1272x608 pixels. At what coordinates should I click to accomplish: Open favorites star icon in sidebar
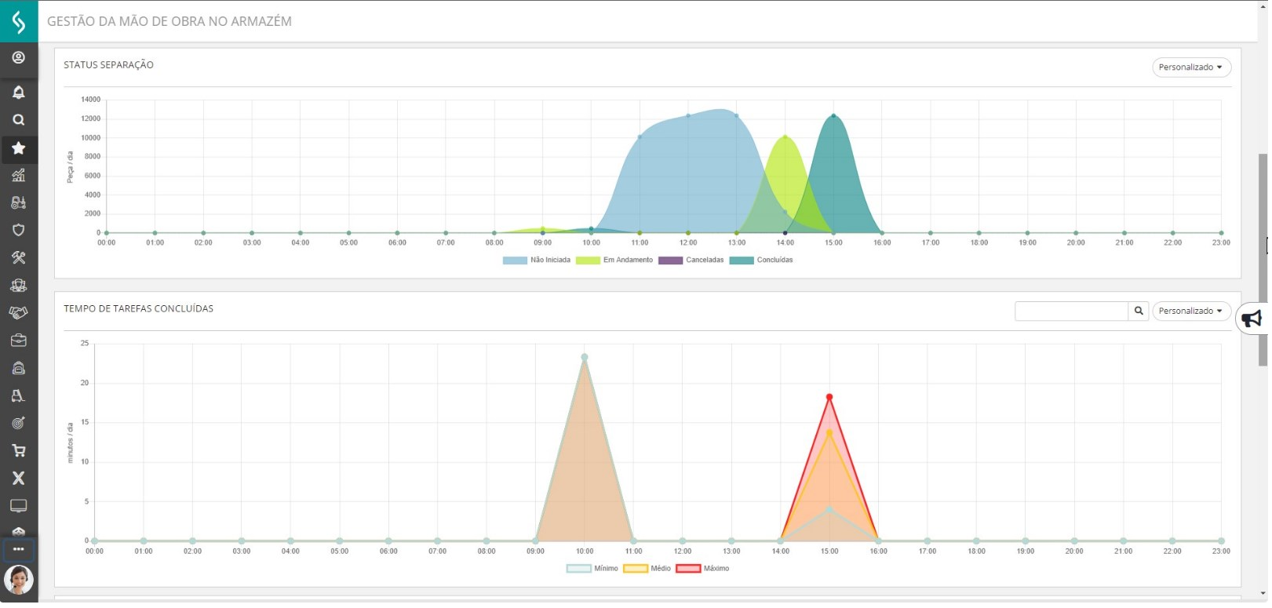19,148
